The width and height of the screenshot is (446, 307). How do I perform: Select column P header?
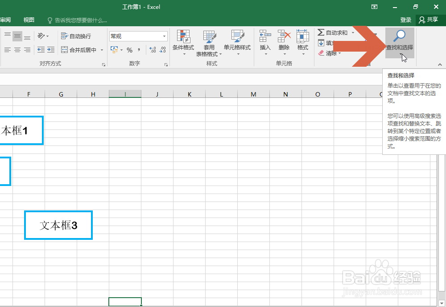[350, 94]
